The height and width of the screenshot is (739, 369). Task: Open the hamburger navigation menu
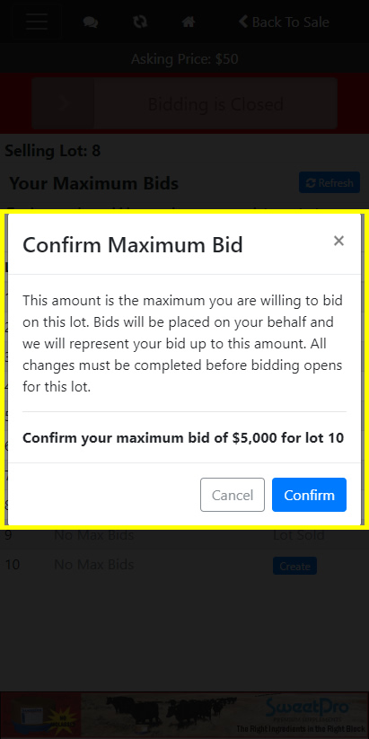click(x=36, y=22)
